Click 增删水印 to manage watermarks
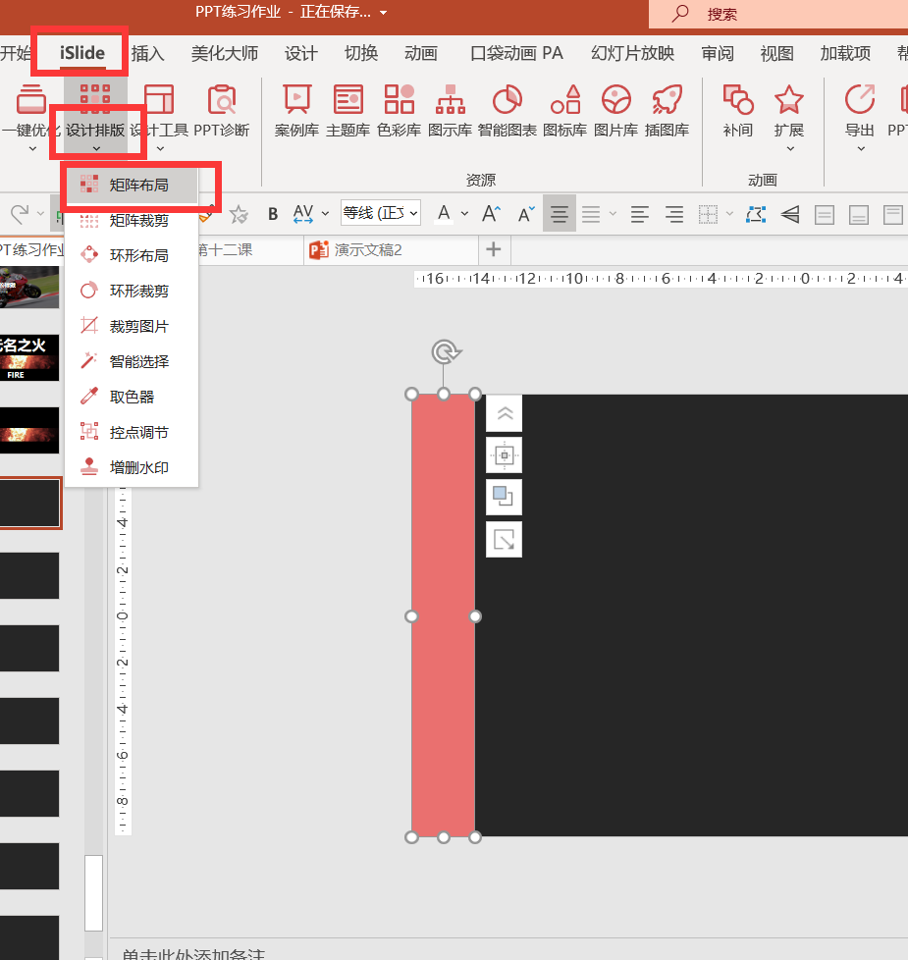The width and height of the screenshot is (908, 960). (133, 466)
